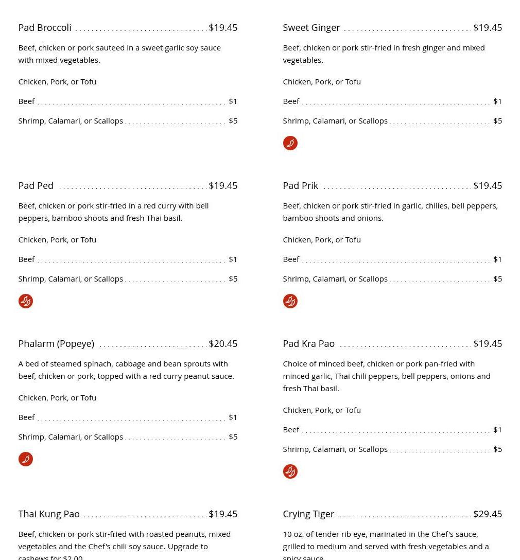
Task: Click the double-pepper spice icon under Pad Prik
Action: (x=290, y=301)
